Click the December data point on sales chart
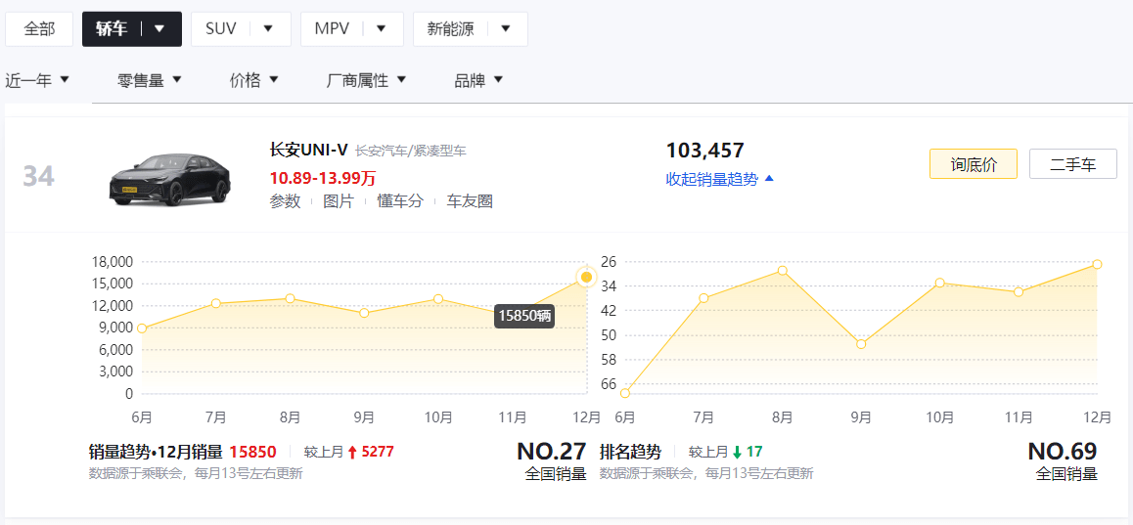This screenshot has height=525, width=1133. (x=586, y=278)
